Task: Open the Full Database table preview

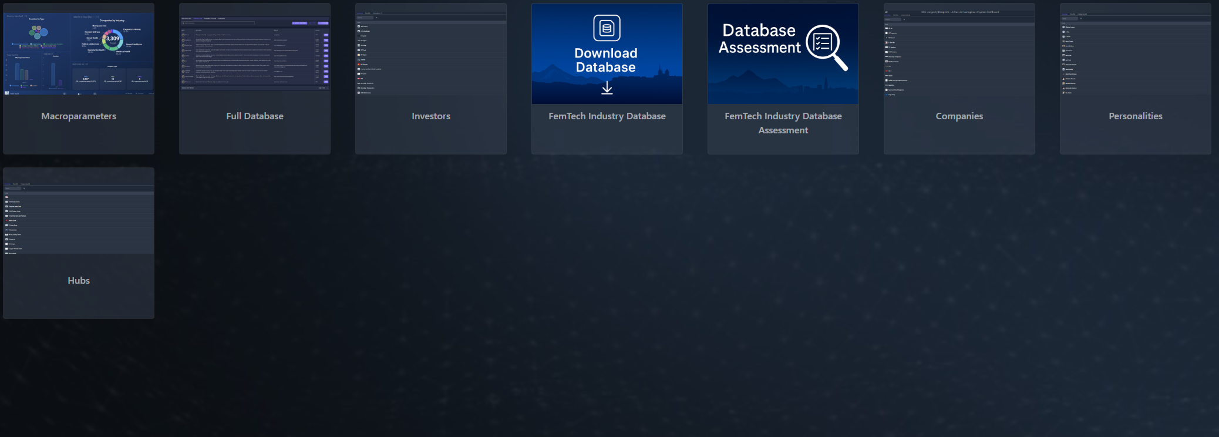Action: tap(255, 54)
